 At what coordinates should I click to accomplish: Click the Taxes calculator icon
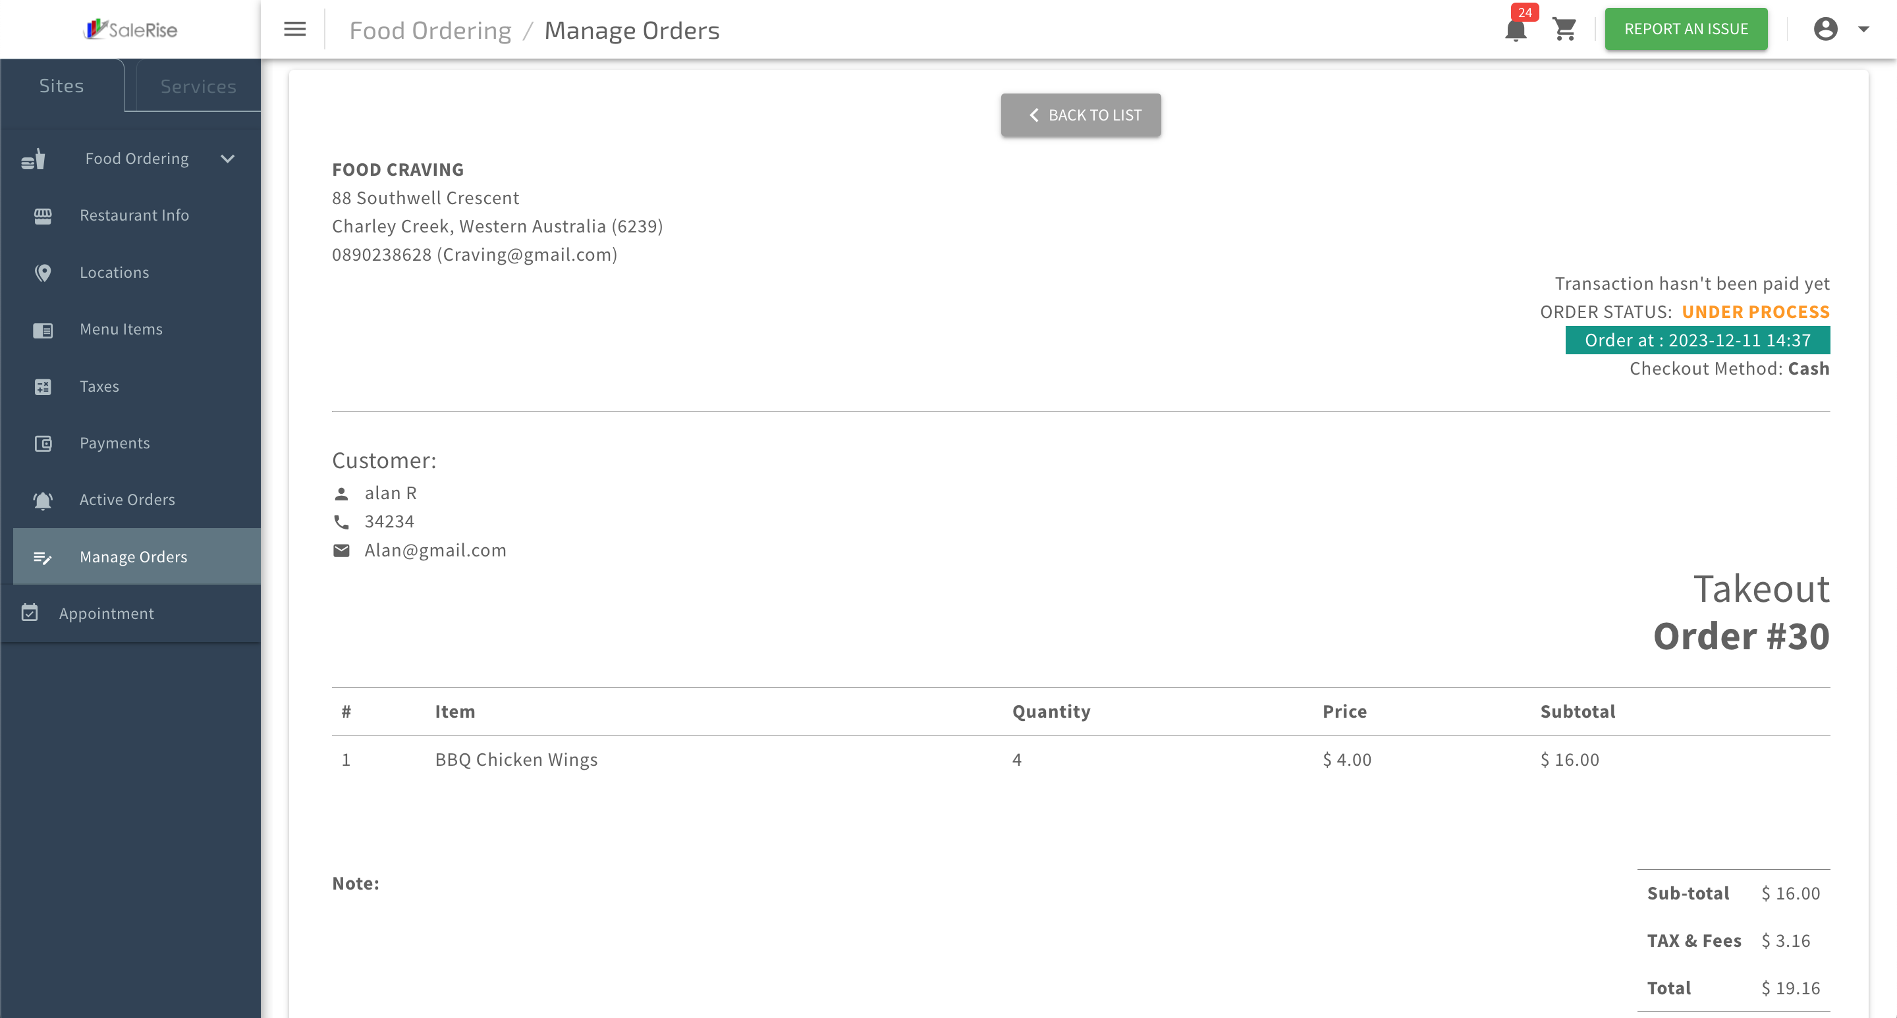point(43,387)
